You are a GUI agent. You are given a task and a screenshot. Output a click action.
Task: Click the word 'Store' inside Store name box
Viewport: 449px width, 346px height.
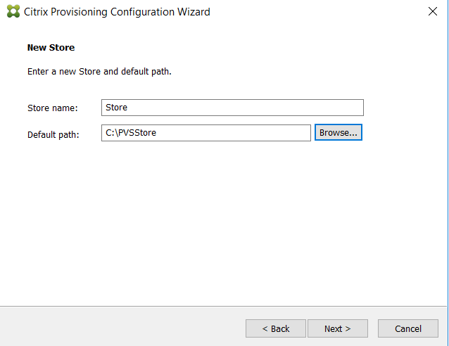116,108
